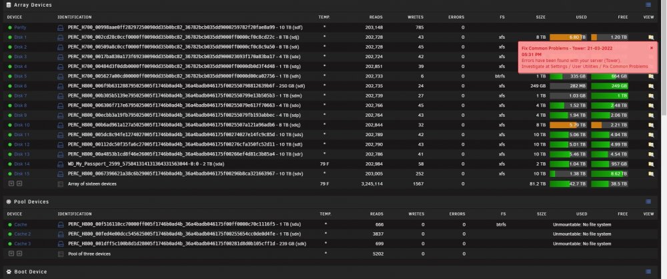Browse Disk 6 via its View folder icon
This screenshot has height=279, width=667.
651,86
